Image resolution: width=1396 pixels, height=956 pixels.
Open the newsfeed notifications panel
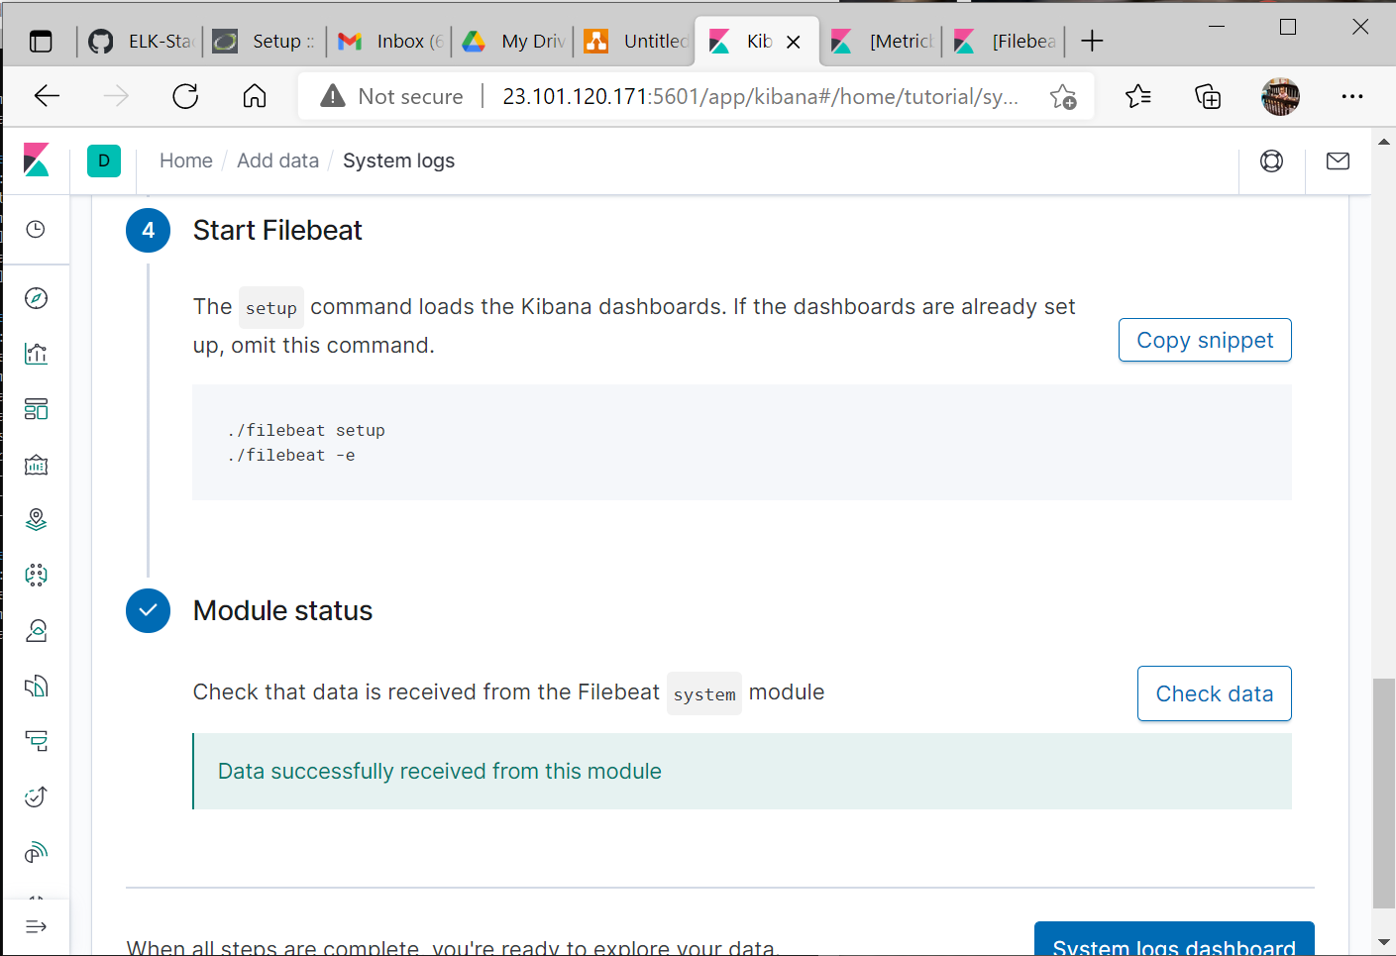[x=1338, y=159]
